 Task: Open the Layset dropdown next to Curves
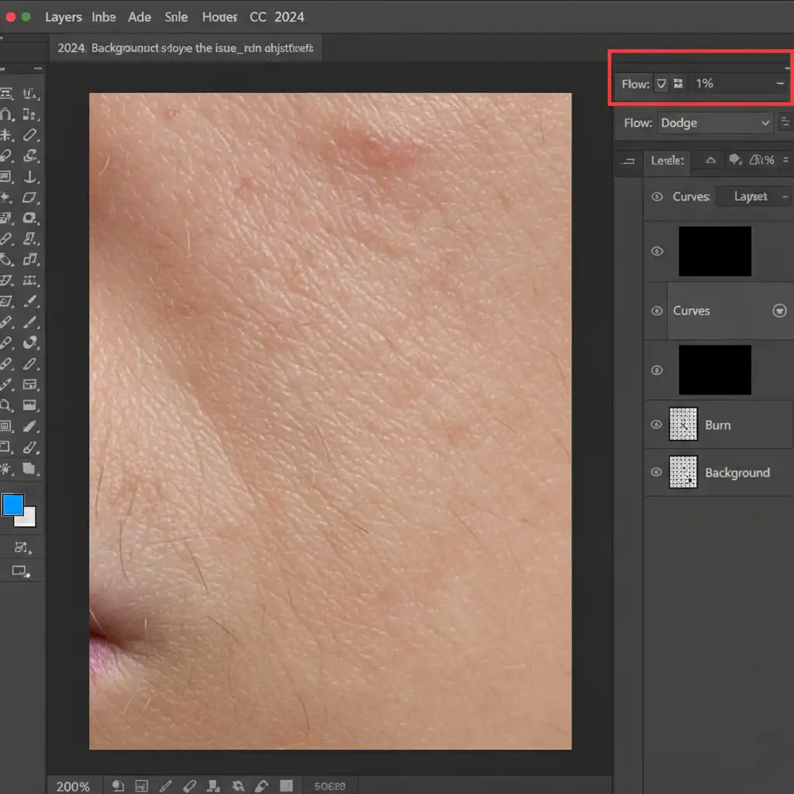[x=752, y=197]
